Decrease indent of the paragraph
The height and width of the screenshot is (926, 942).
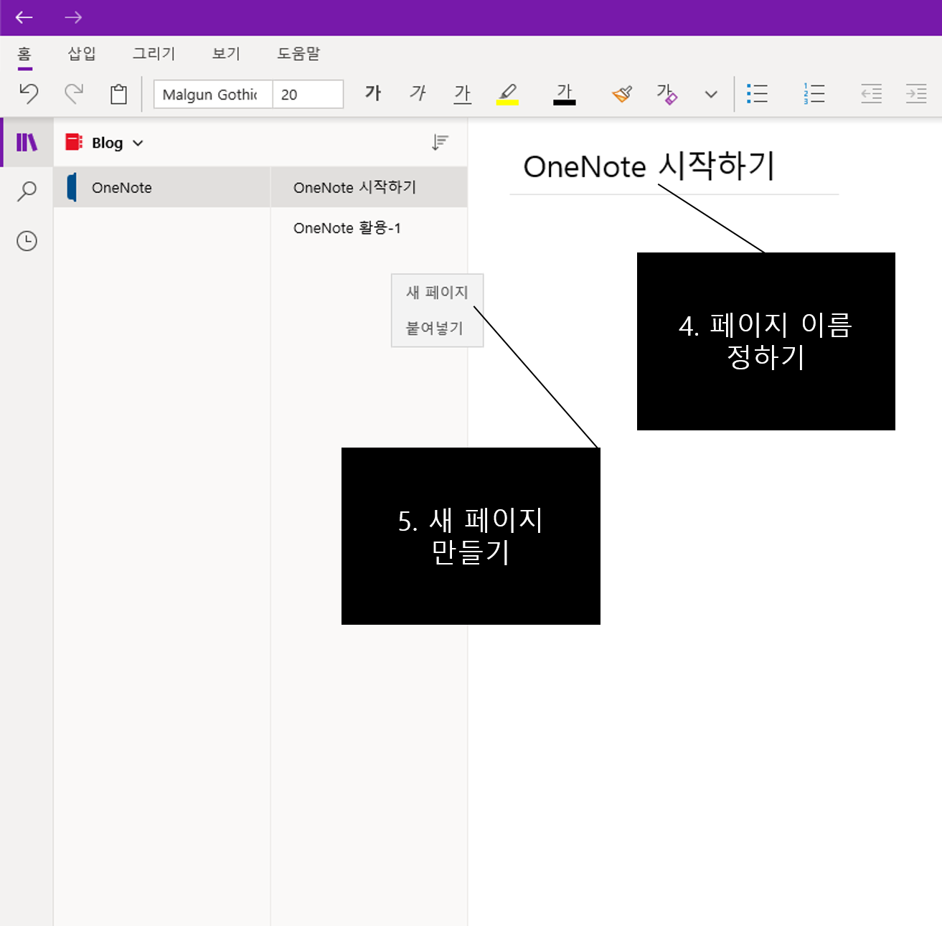pyautogui.click(x=871, y=94)
